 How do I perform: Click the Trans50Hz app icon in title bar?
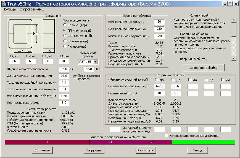pyautogui.click(x=4, y=3)
